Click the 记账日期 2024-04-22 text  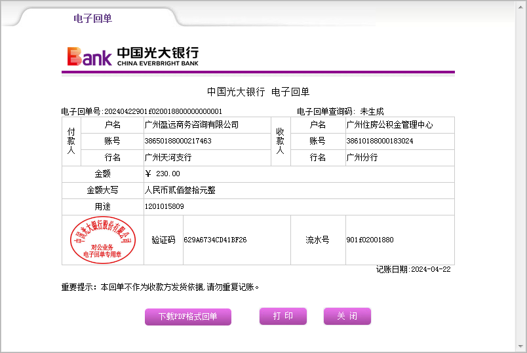click(413, 269)
